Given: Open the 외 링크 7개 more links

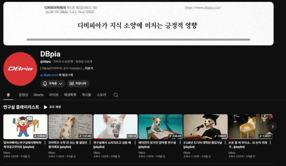Looking at the screenshot, I should tap(66, 75).
